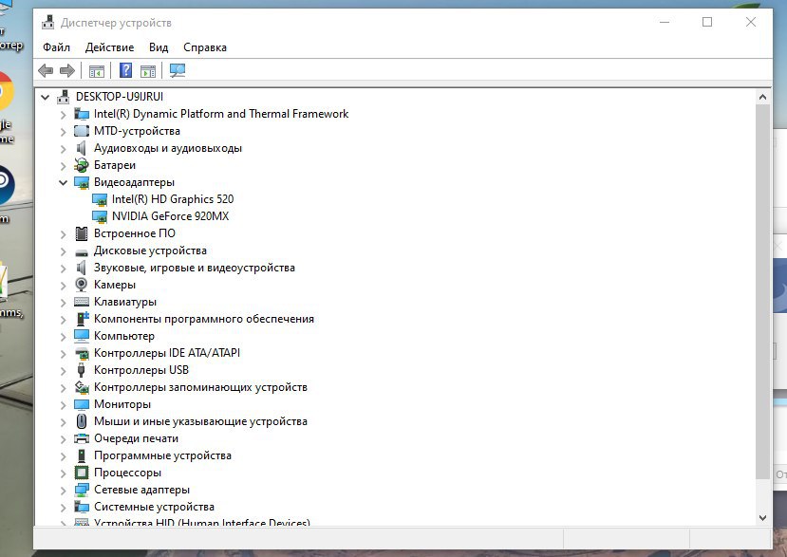The width and height of the screenshot is (787, 557).
Task: Open the Файл menu
Action: [56, 47]
